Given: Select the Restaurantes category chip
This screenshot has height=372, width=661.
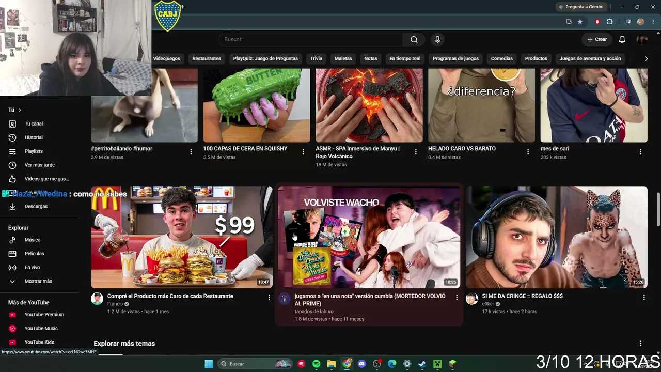Looking at the screenshot, I should (x=207, y=59).
